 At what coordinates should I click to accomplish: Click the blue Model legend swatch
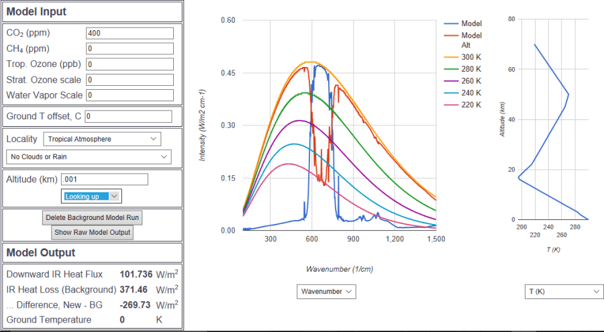451,23
